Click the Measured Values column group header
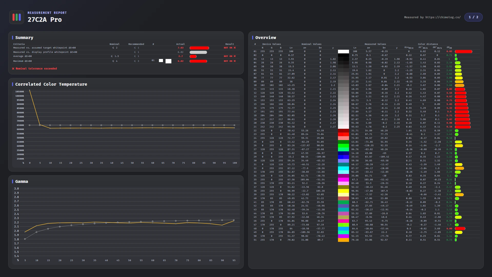Viewport: 492px width, 277px height. [x=375, y=44]
